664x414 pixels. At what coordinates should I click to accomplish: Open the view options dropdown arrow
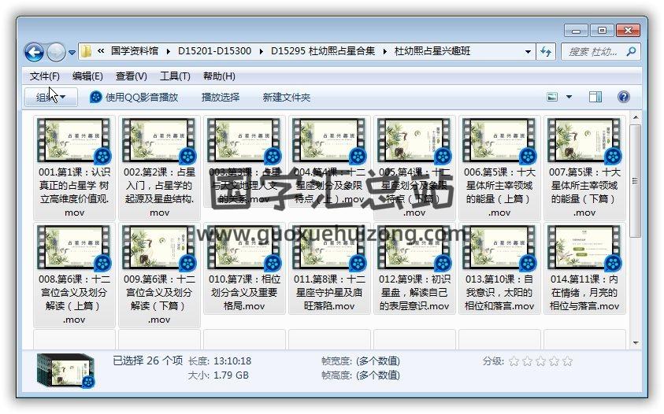569,97
